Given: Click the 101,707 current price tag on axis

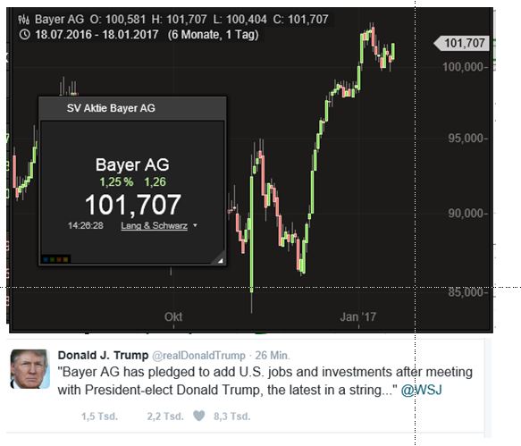Looking at the screenshot, I should click(462, 43).
